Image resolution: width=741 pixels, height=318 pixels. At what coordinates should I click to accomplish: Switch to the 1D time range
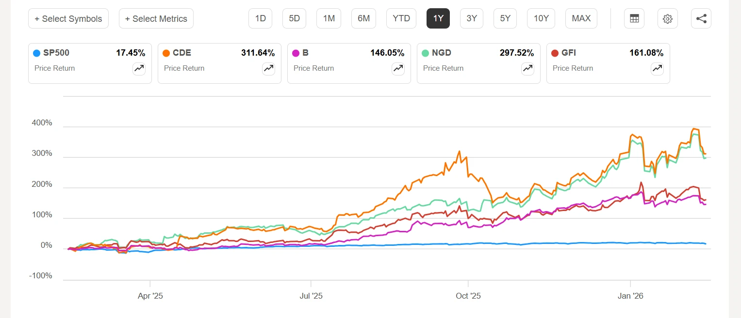[x=261, y=18]
